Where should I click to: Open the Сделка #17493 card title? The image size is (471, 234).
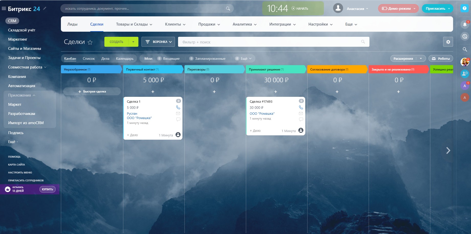click(x=261, y=101)
